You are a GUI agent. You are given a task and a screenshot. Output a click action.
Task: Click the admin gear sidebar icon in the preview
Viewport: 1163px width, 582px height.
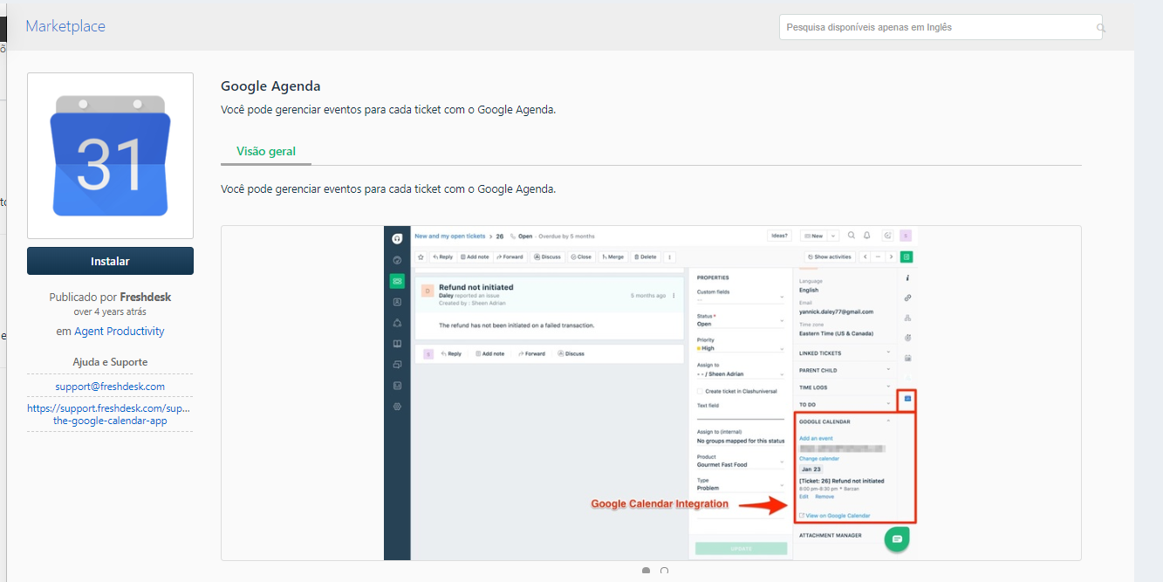(x=397, y=407)
